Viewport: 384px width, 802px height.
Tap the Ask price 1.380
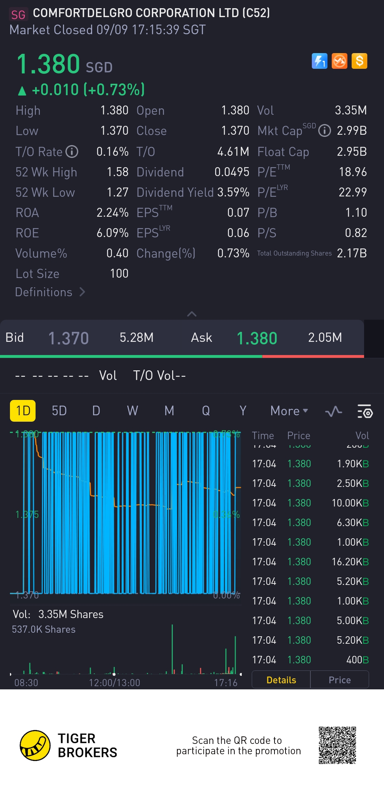[x=257, y=338]
